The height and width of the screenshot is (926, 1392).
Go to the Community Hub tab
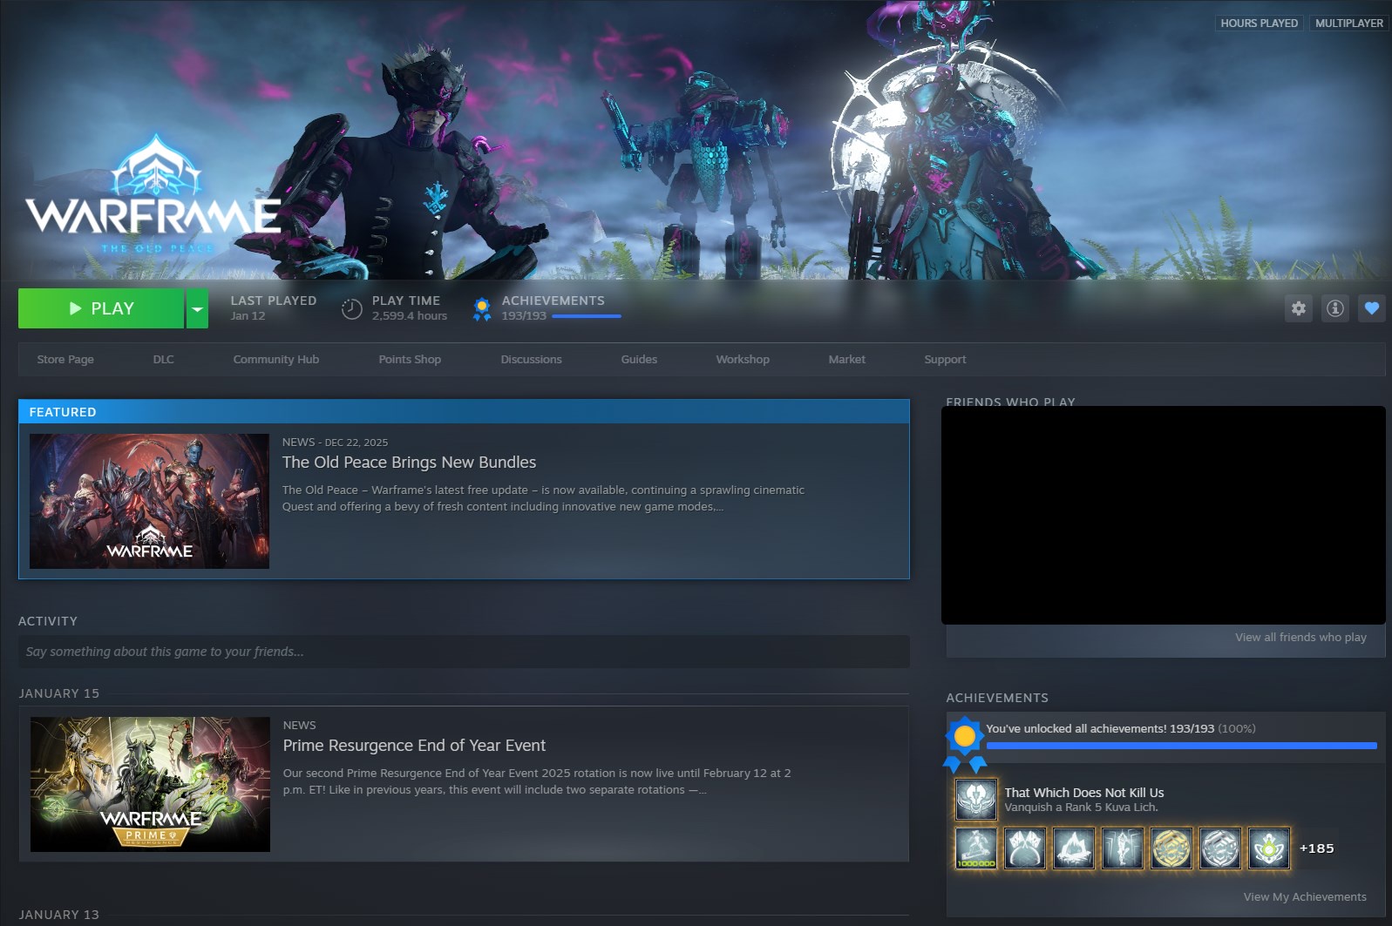click(x=275, y=360)
